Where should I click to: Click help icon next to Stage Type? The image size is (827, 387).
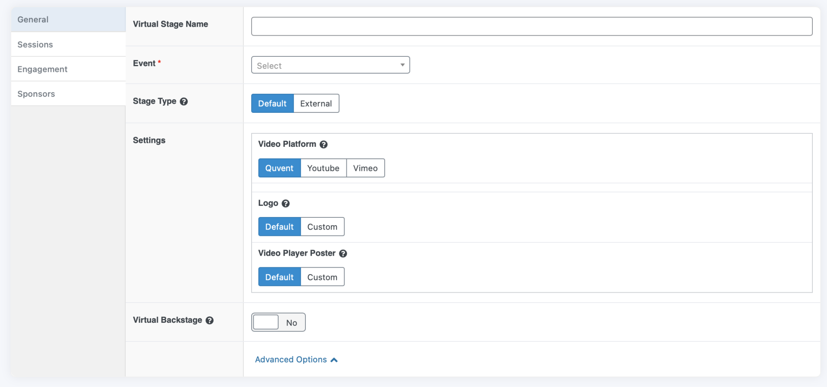point(183,102)
